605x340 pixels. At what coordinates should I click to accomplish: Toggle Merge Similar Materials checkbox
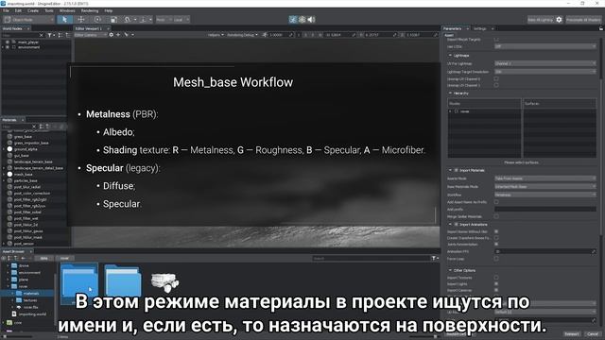(x=496, y=216)
